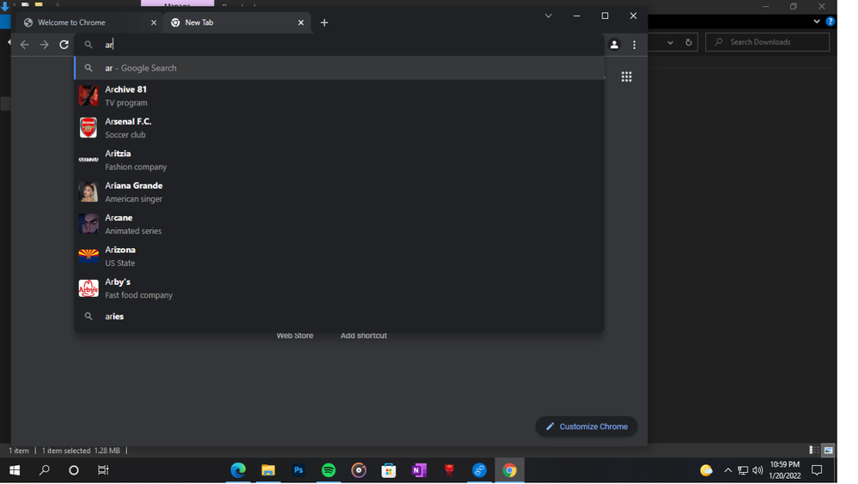Screen dimensions: 858x484
Task: Click the Arizona flag thumbnail
Action: tap(88, 256)
